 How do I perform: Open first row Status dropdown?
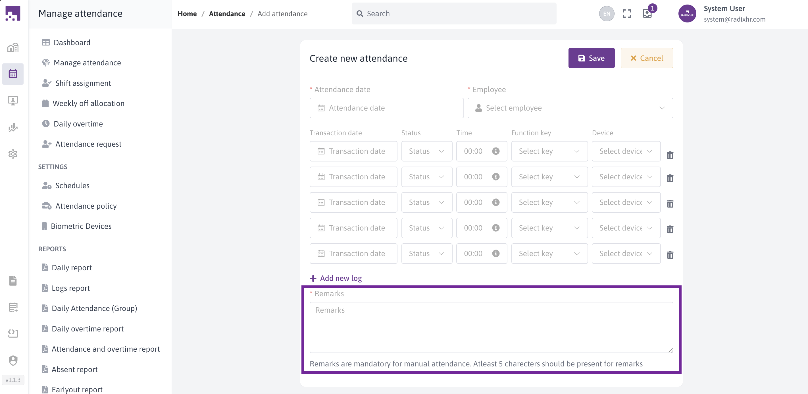[426, 151]
